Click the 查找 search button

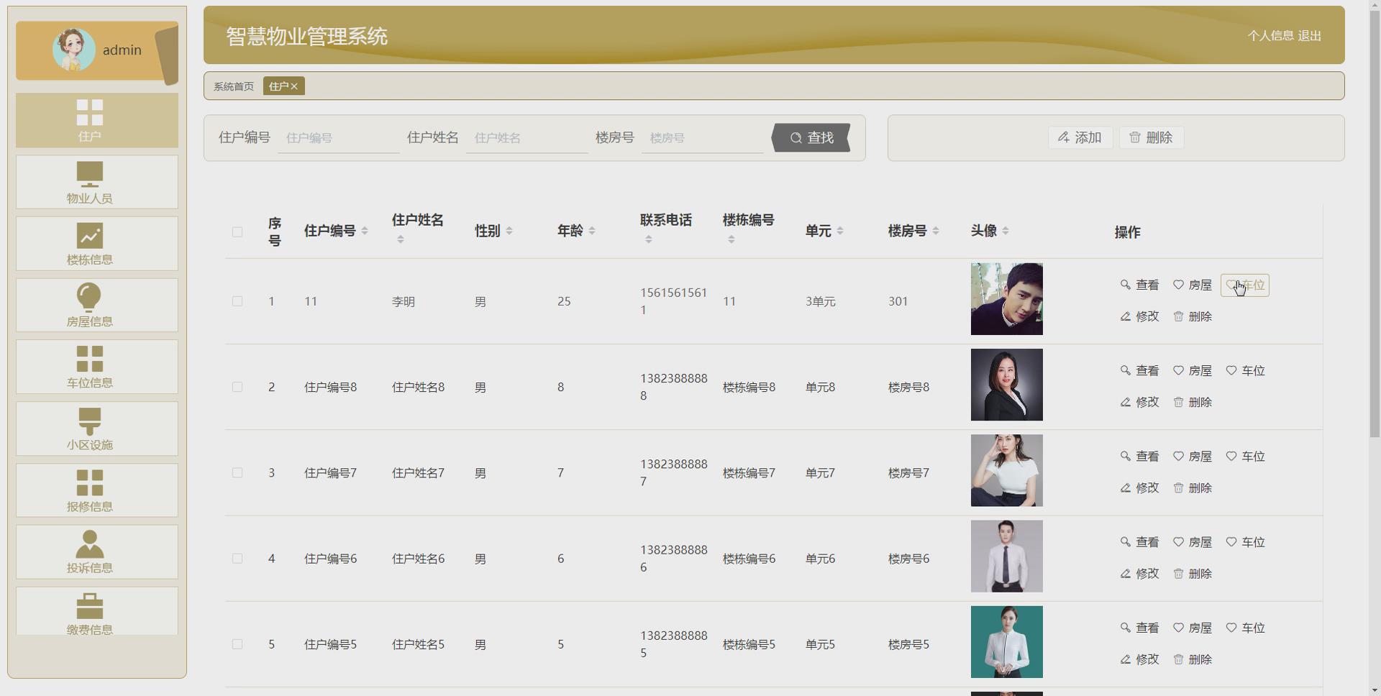click(x=811, y=137)
